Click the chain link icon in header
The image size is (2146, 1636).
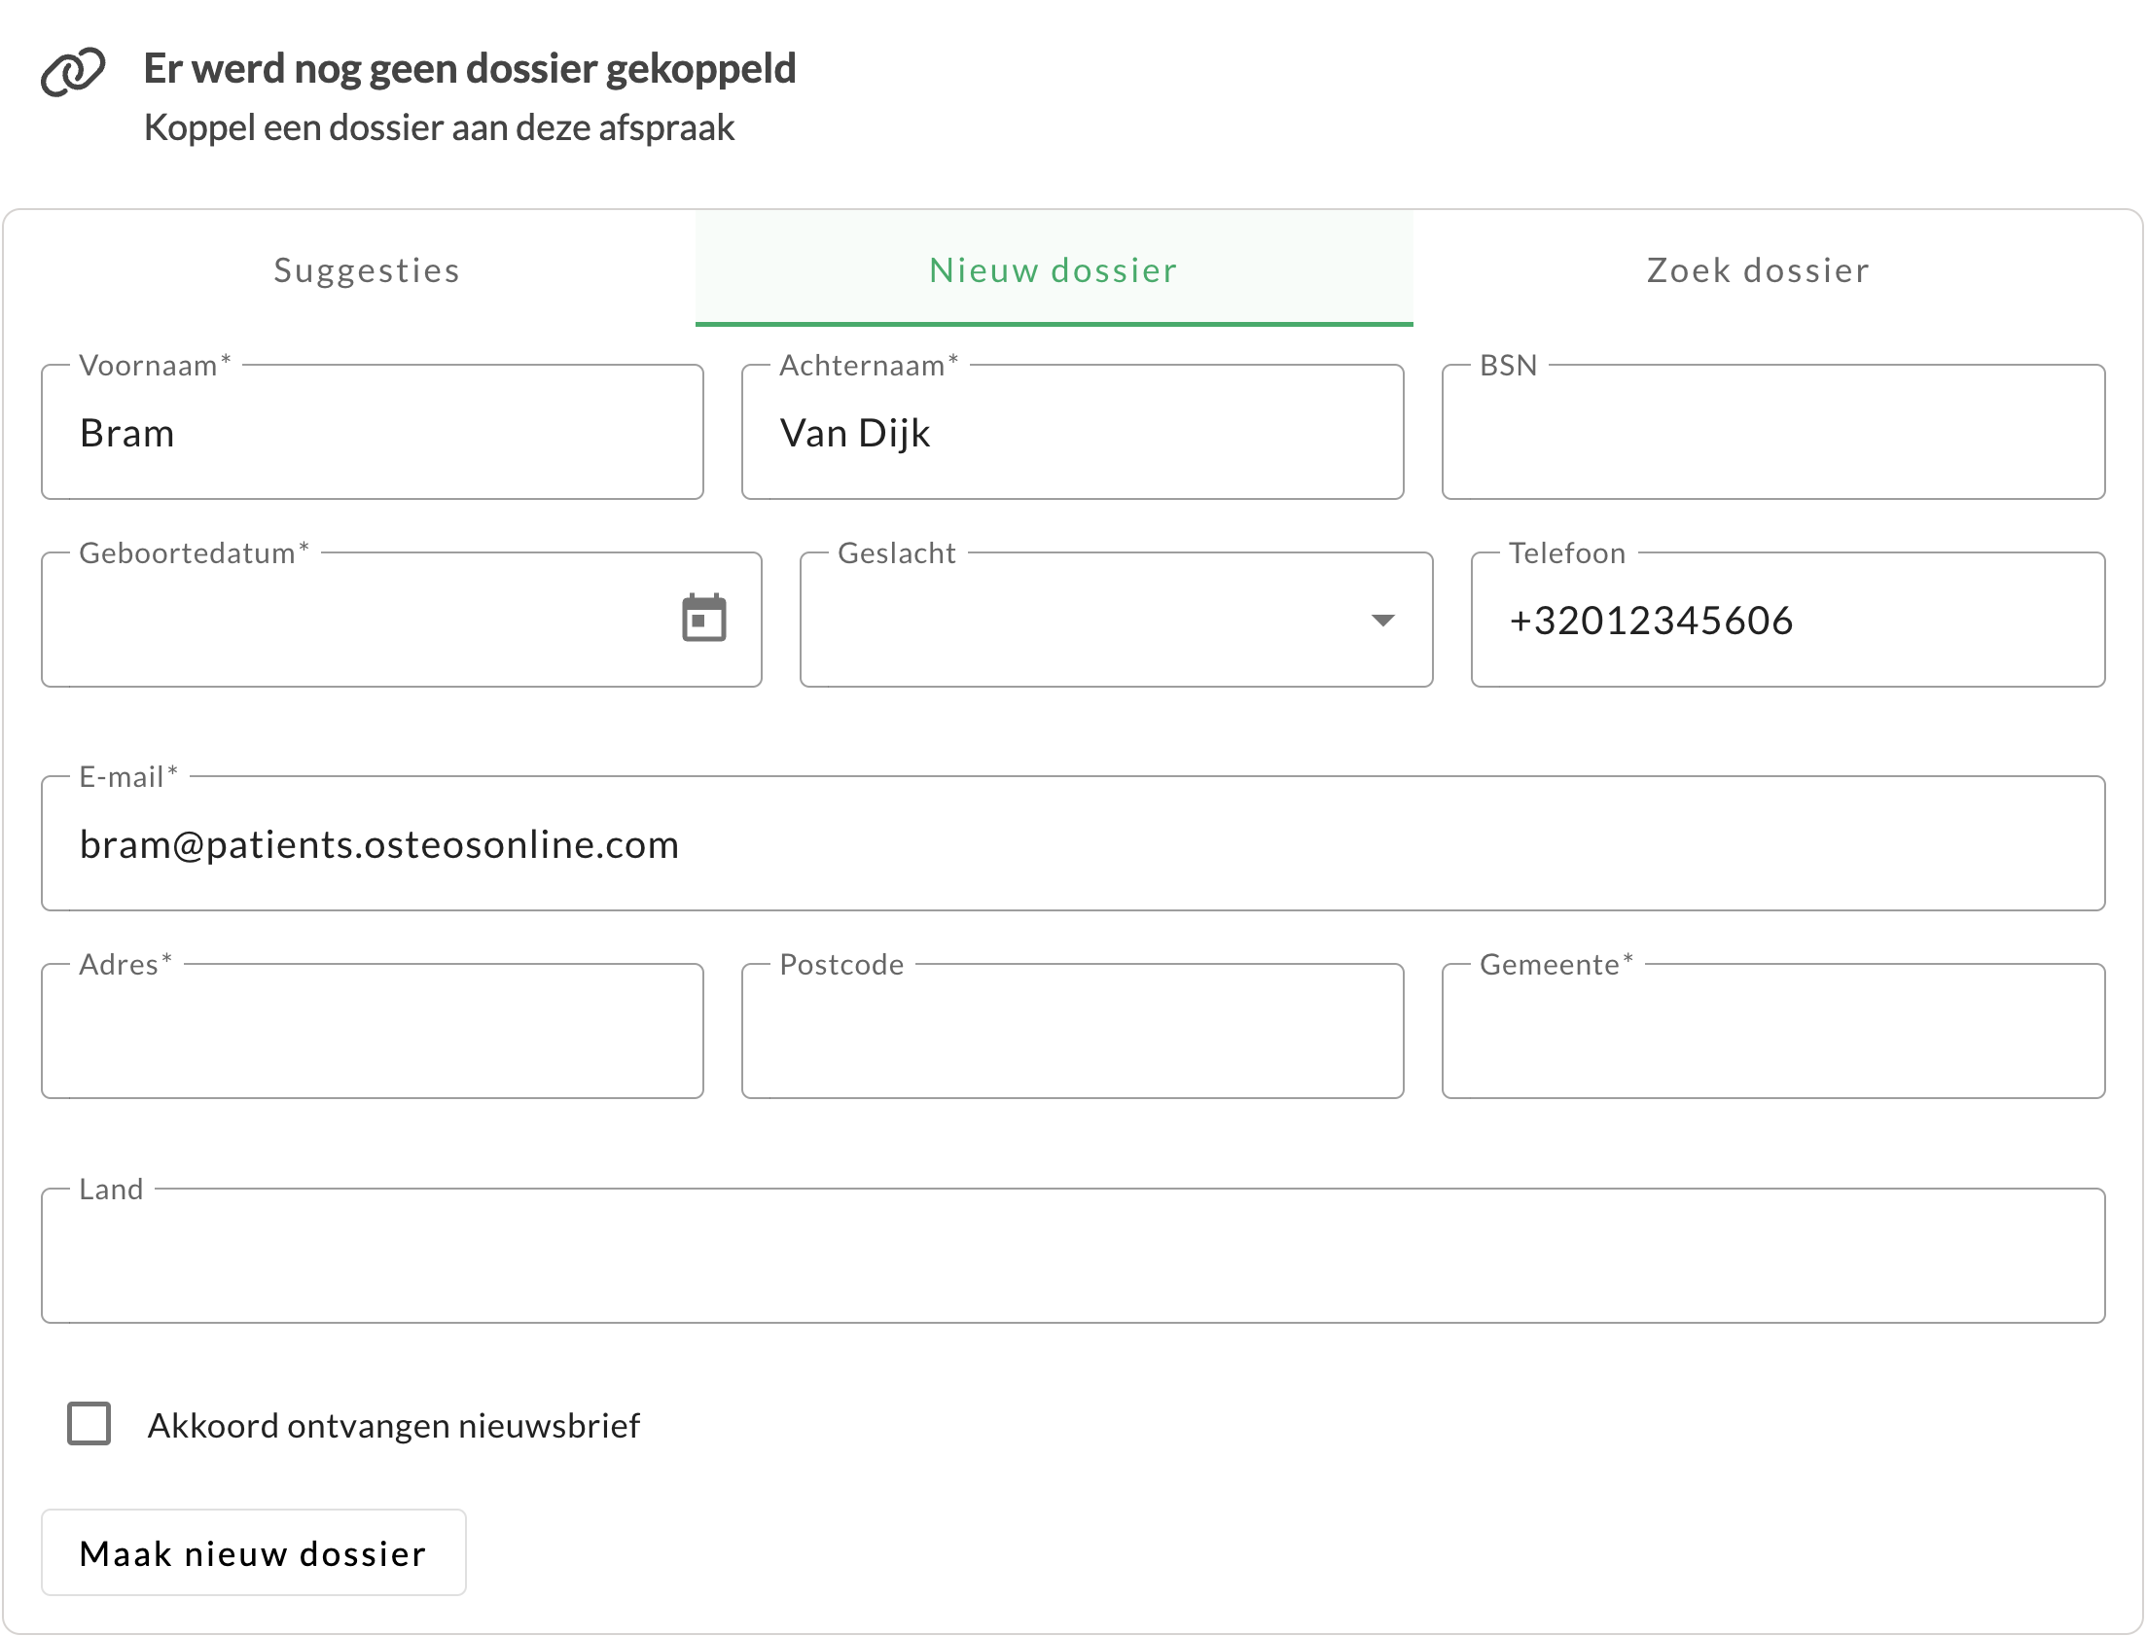click(72, 72)
